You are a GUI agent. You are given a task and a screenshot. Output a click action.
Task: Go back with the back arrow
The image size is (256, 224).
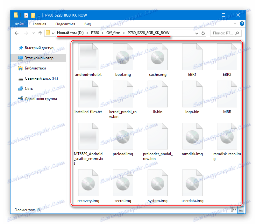click(x=17, y=33)
